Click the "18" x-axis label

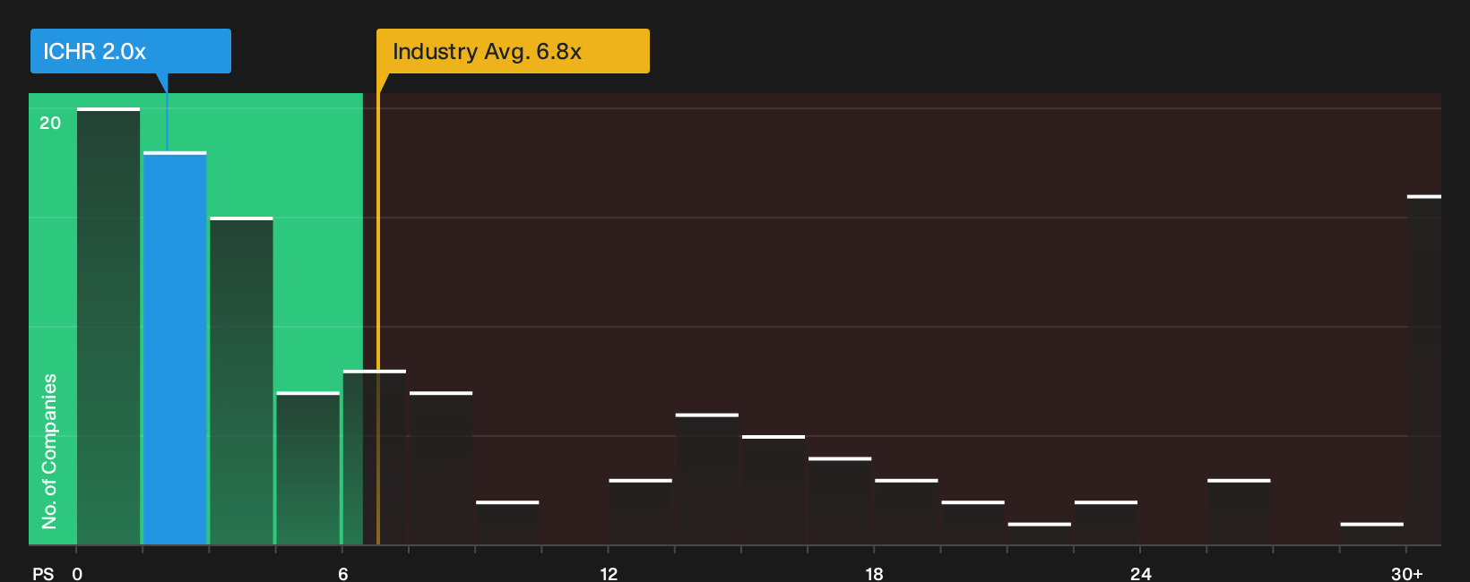[x=874, y=574]
